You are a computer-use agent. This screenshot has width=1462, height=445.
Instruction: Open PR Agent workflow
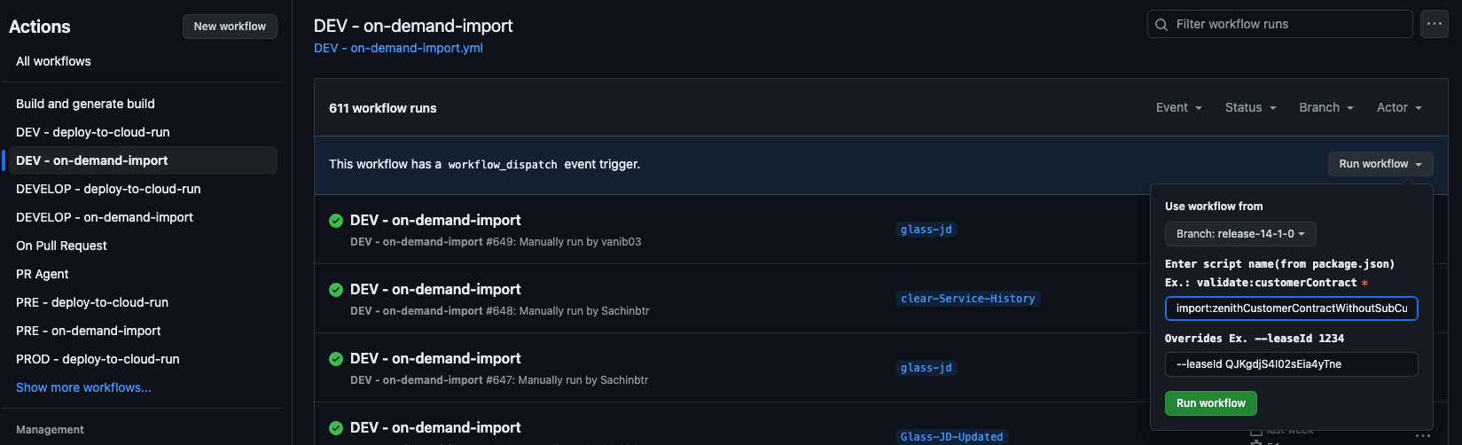click(43, 274)
